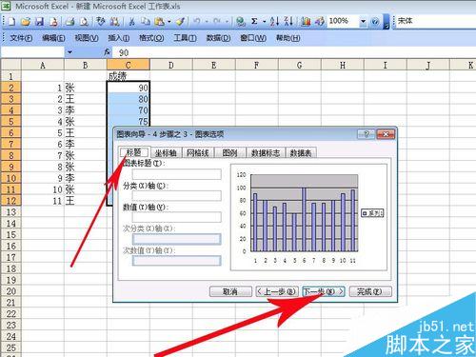
Task: Click the chart legend in preview
Action: (x=372, y=213)
